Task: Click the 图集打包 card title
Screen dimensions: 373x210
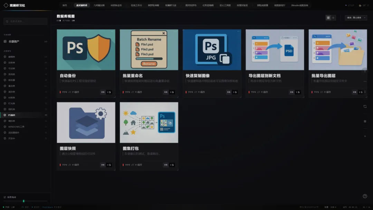Action: (131, 149)
